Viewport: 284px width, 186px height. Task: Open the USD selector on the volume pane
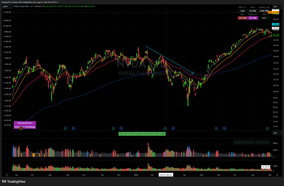(x=277, y=133)
